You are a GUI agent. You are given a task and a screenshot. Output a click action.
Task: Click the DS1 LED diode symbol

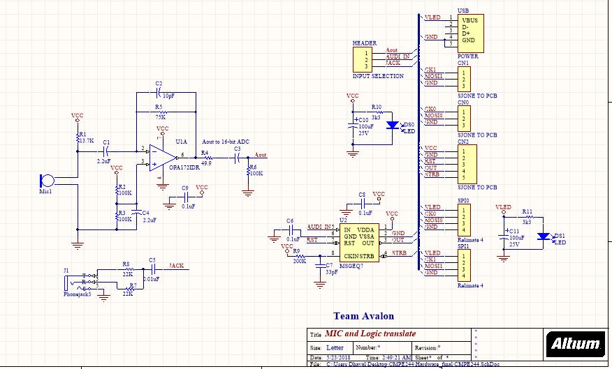click(543, 236)
